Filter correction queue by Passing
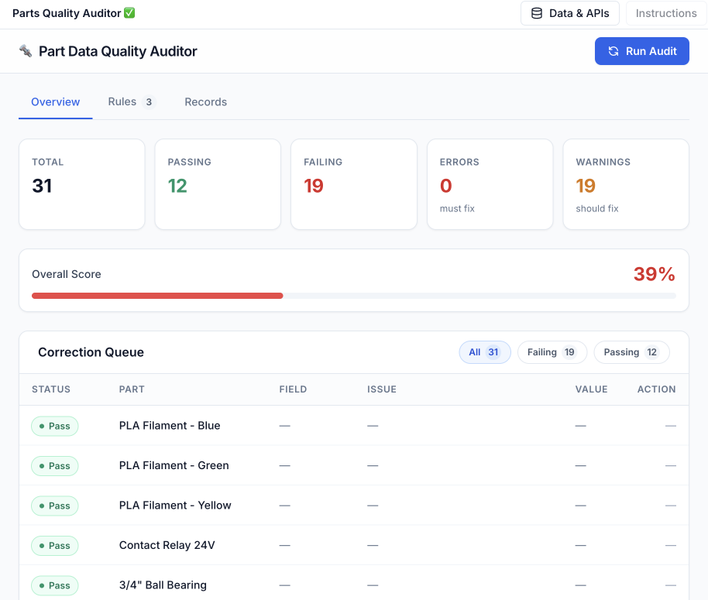708x600 pixels. click(x=631, y=352)
